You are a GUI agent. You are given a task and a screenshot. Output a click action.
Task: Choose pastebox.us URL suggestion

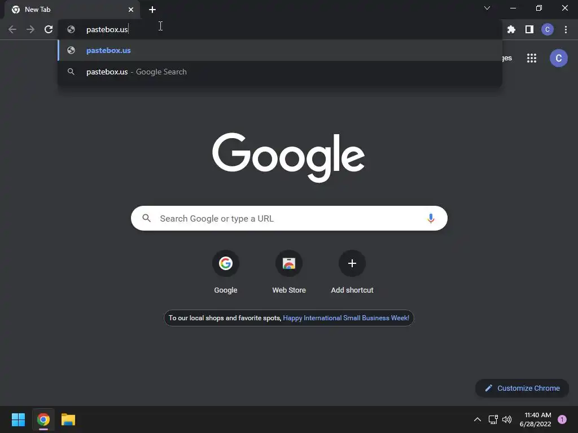tap(280, 50)
